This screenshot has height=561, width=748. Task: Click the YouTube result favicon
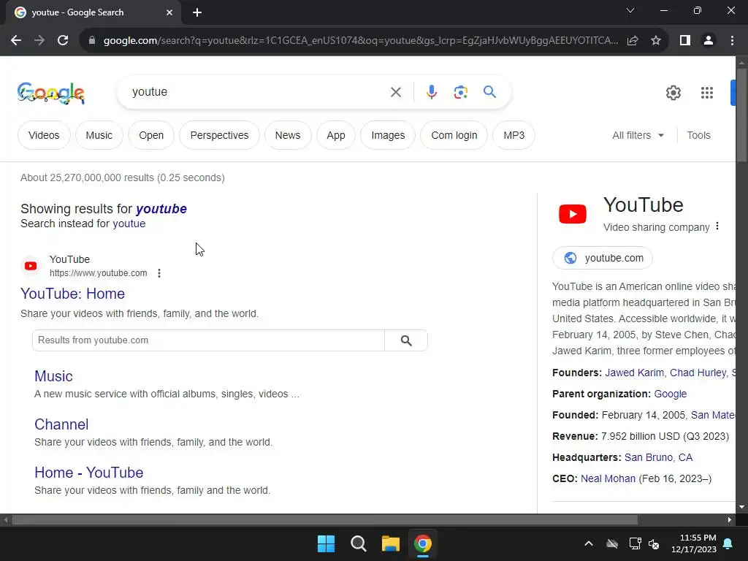31,266
